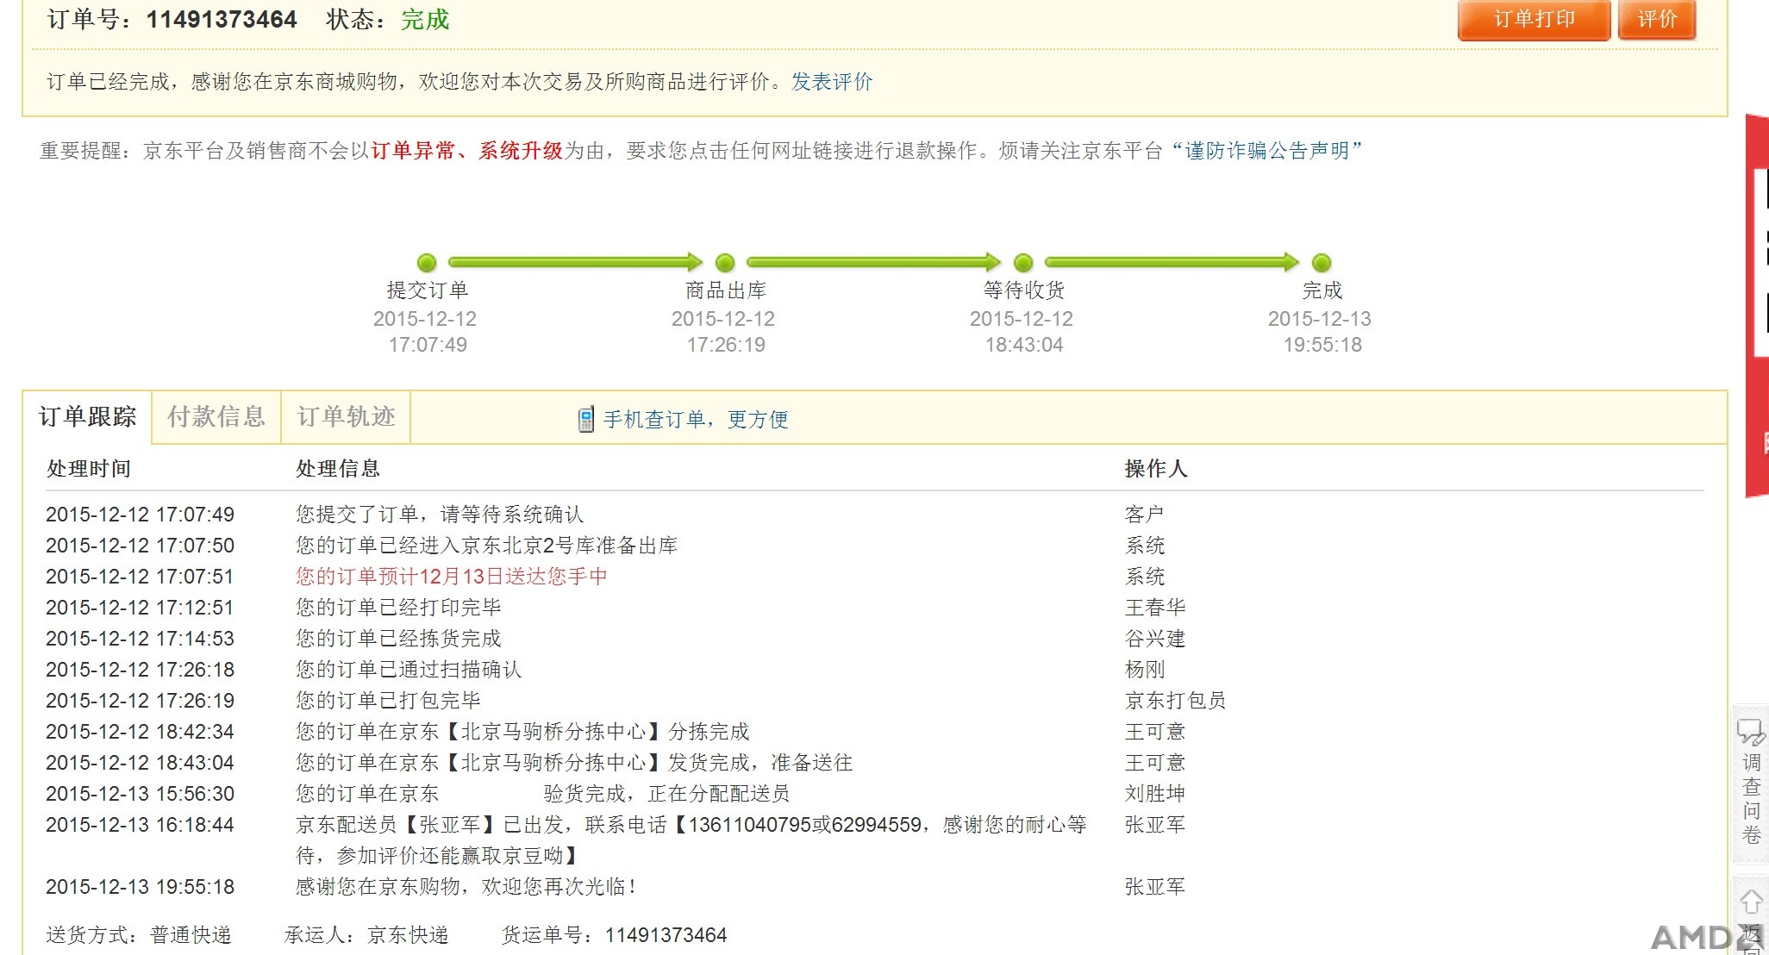The width and height of the screenshot is (1769, 955).
Task: Click 您的订单已打包完毕 row
Action: 875,701
